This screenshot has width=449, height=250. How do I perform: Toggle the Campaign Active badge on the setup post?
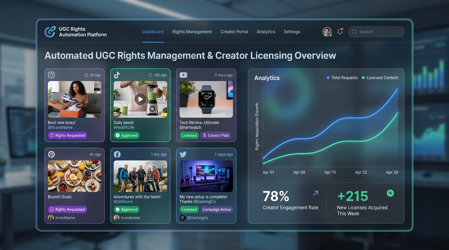(217, 209)
